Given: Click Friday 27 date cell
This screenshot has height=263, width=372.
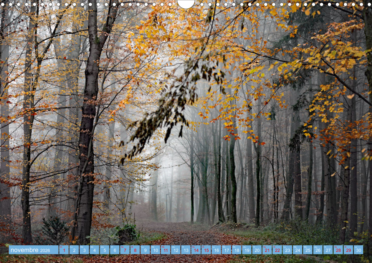Looking at the screenshot, I should (x=328, y=250).
